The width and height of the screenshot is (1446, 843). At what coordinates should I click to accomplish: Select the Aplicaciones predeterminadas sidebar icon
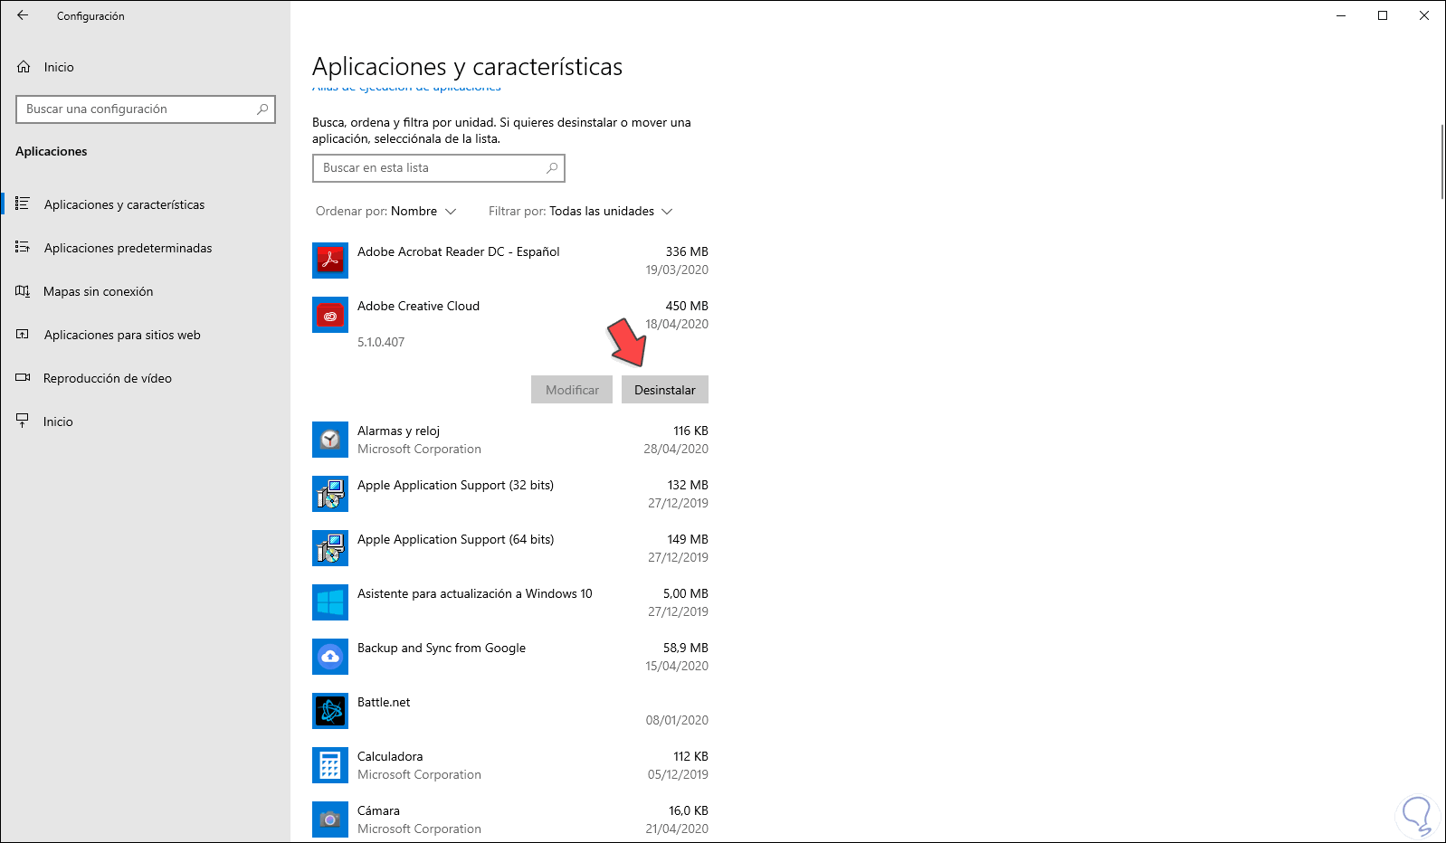click(23, 248)
